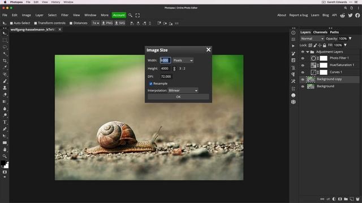The width and height of the screenshot is (362, 203).
Task: Switch to the Paths tab
Action: (x=334, y=32)
